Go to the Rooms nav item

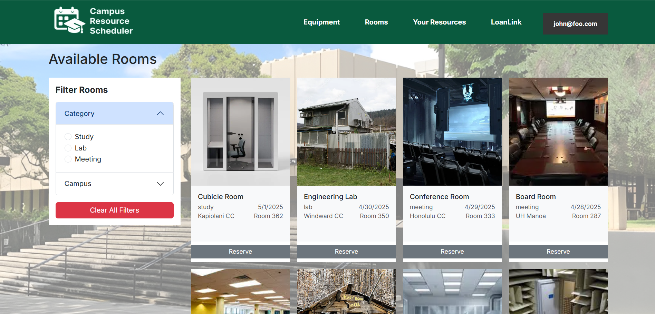tap(376, 22)
